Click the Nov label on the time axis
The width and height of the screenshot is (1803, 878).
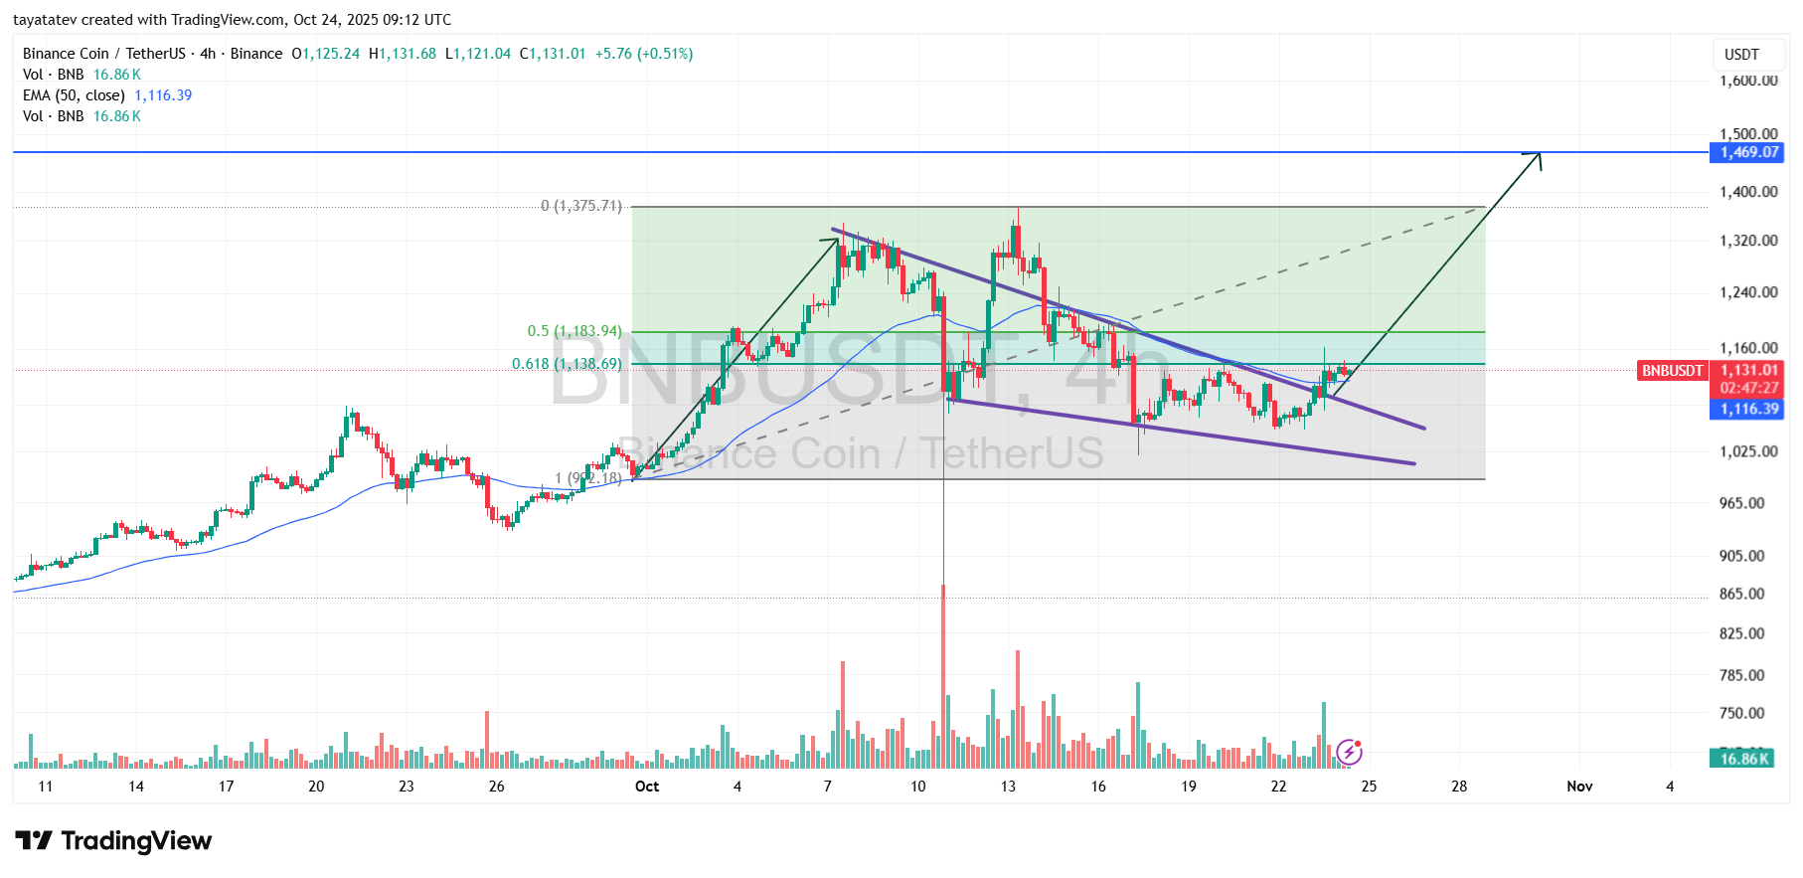point(1579,787)
